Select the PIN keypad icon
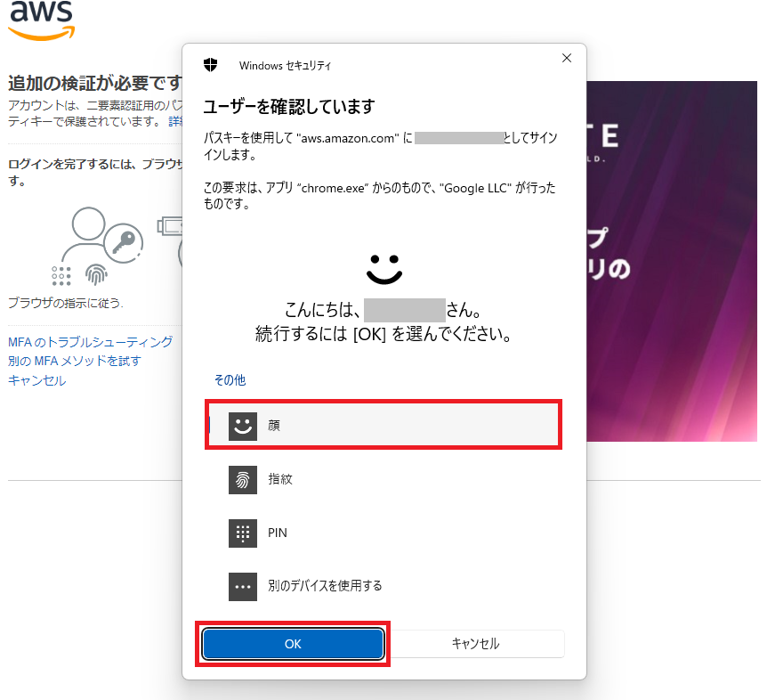 (x=243, y=533)
